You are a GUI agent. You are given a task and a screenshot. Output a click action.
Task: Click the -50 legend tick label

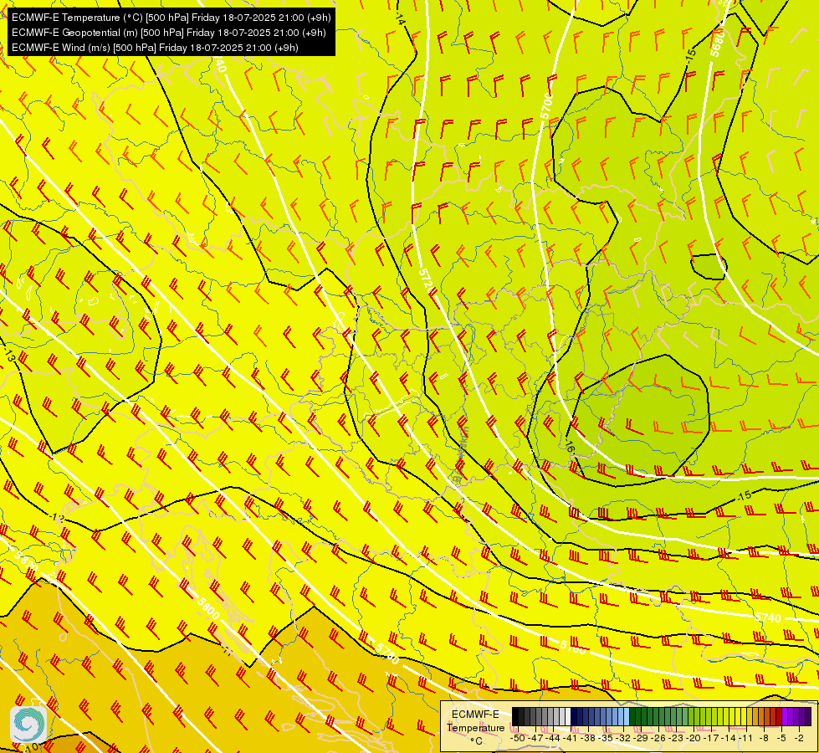(518, 739)
